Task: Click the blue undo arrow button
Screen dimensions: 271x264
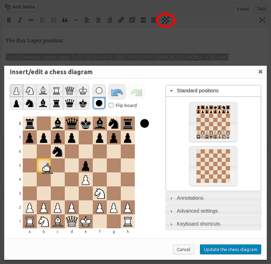Action: (x=117, y=92)
